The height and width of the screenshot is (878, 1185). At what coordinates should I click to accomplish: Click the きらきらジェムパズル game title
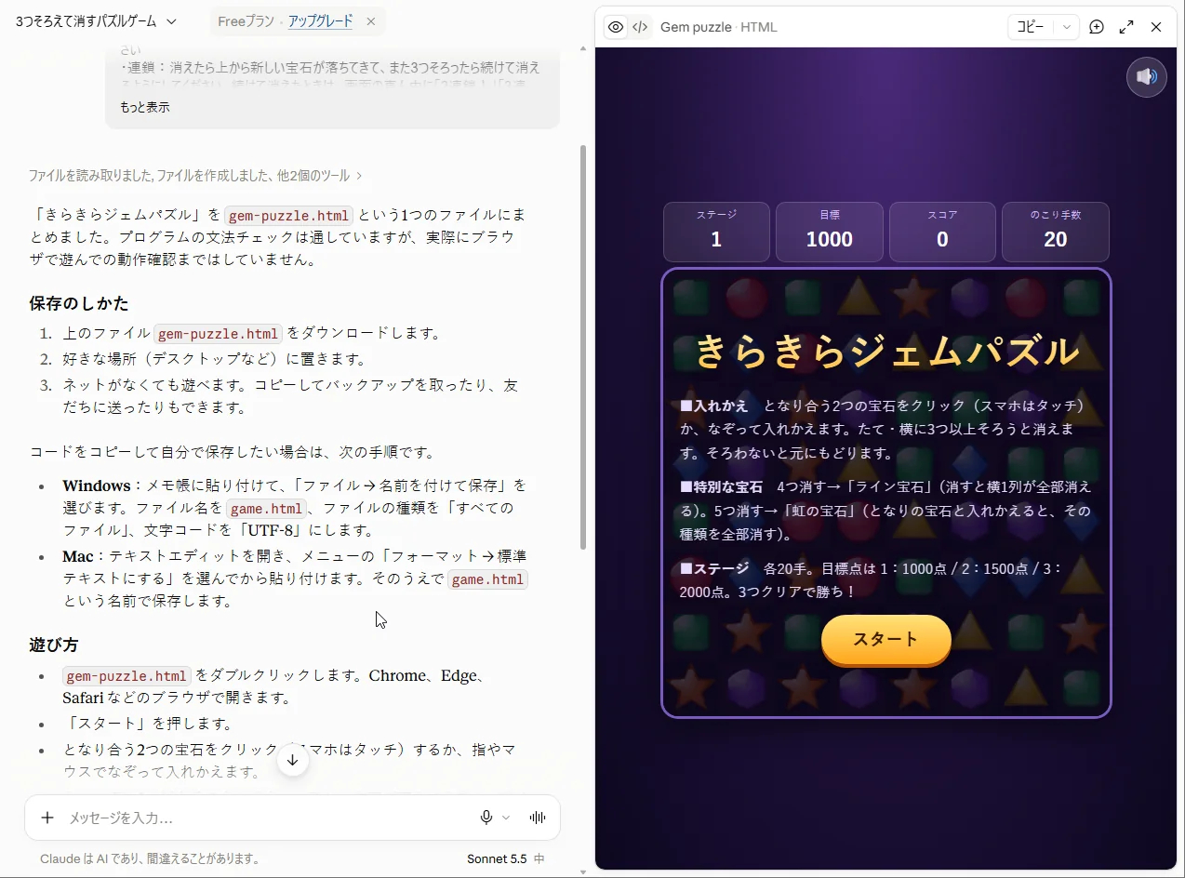coord(886,352)
